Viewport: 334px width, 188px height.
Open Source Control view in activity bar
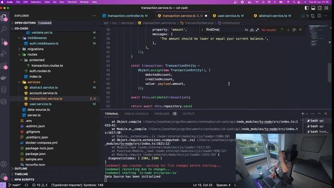tap(4, 41)
